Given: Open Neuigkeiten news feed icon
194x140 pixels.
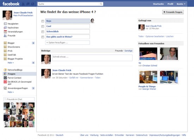Looking at the screenshot, I should click(5, 24).
